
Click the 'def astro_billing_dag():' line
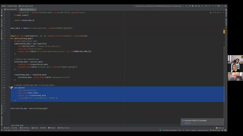(x=22, y=39)
